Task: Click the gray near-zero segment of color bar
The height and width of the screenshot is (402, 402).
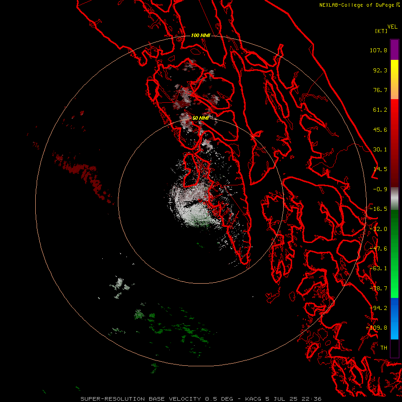Action: [394, 199]
